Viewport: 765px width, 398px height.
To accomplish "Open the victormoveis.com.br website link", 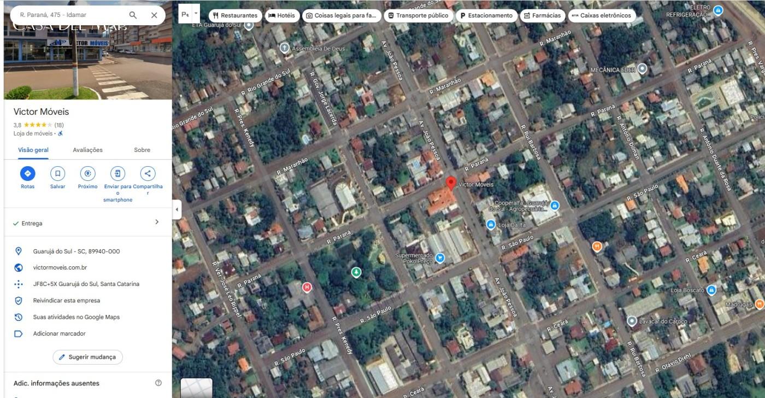I will pos(60,268).
